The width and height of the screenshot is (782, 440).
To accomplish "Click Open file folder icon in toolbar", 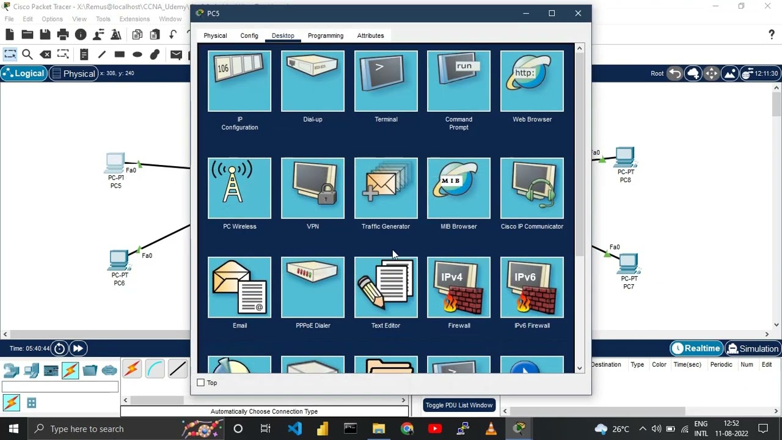I will [x=27, y=35].
